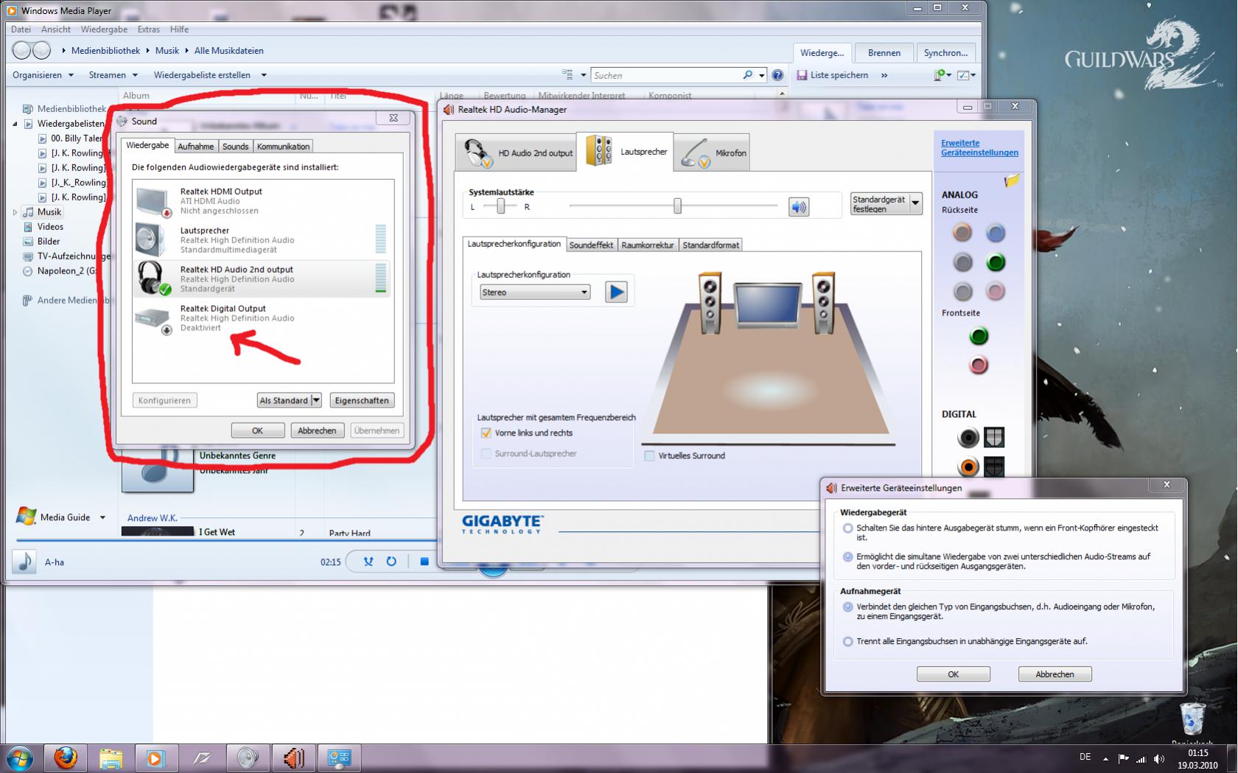Collapse the Wiedergabelisten tree node
The height and width of the screenshot is (773, 1238).
tap(15, 124)
